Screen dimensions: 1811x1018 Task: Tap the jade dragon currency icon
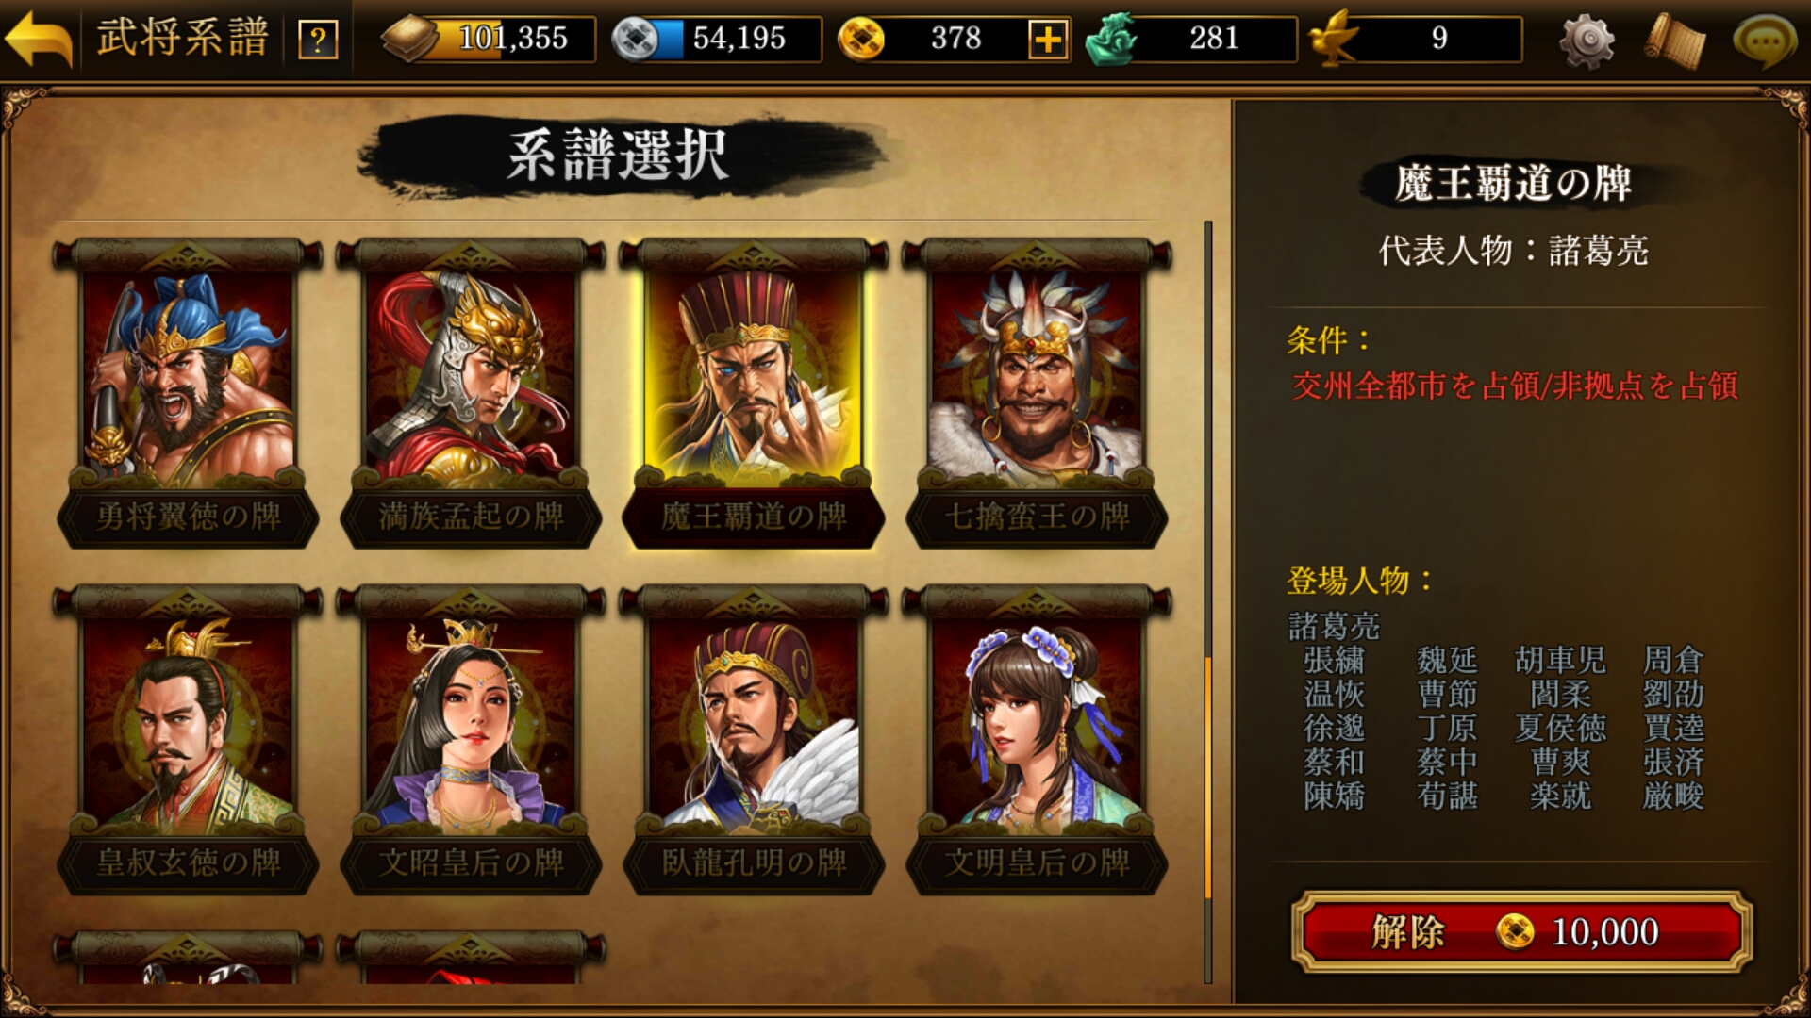[x=1111, y=40]
